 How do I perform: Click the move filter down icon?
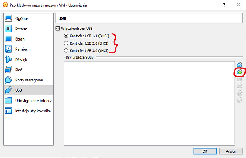[x=239, y=100]
